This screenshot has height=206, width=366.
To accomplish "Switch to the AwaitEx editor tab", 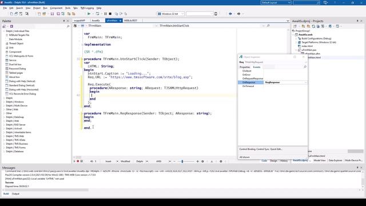I will click(96, 21).
